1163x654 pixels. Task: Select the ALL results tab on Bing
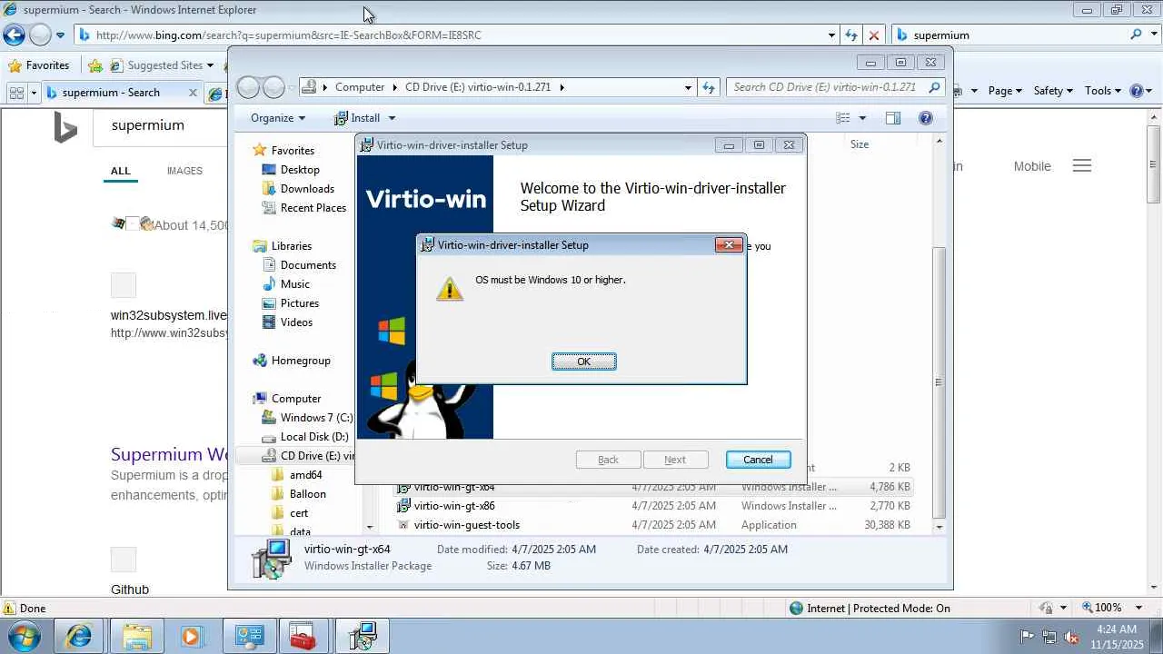[121, 171]
